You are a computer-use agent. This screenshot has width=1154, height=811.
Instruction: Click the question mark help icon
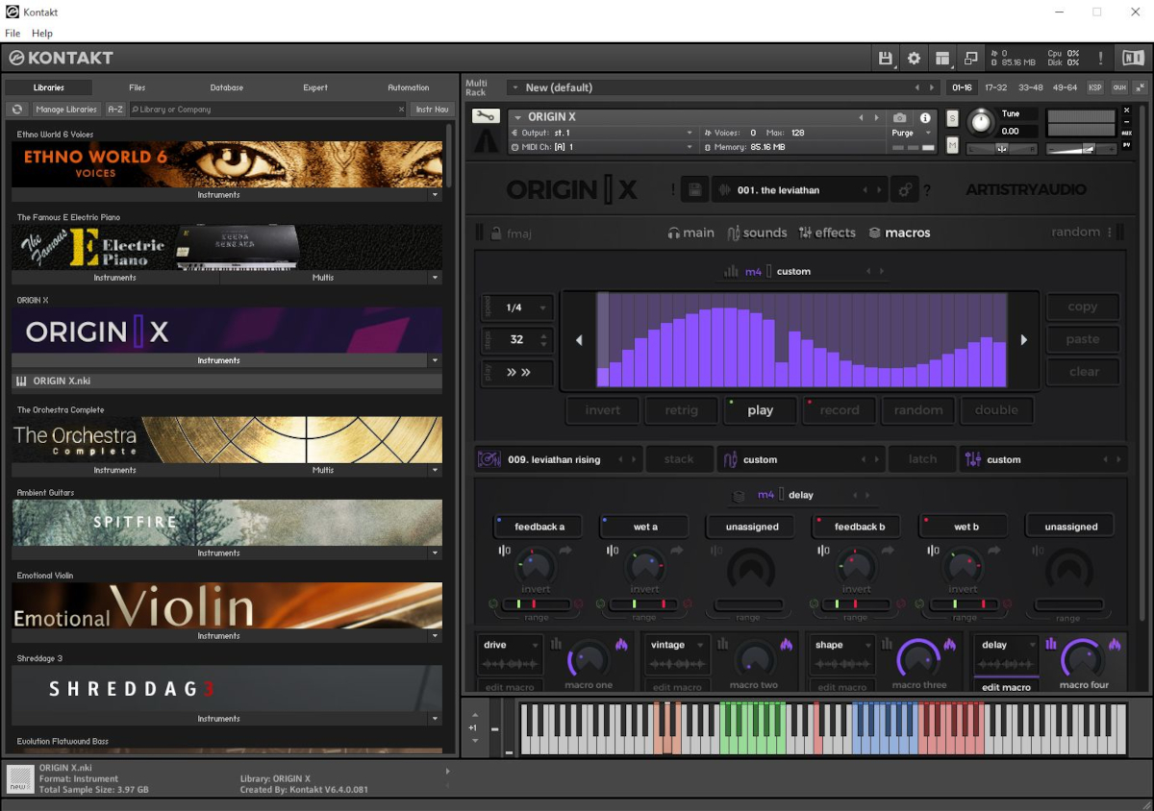(927, 190)
